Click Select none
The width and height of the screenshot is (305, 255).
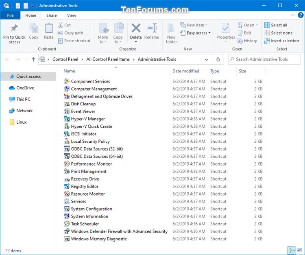pyautogui.click(x=278, y=33)
